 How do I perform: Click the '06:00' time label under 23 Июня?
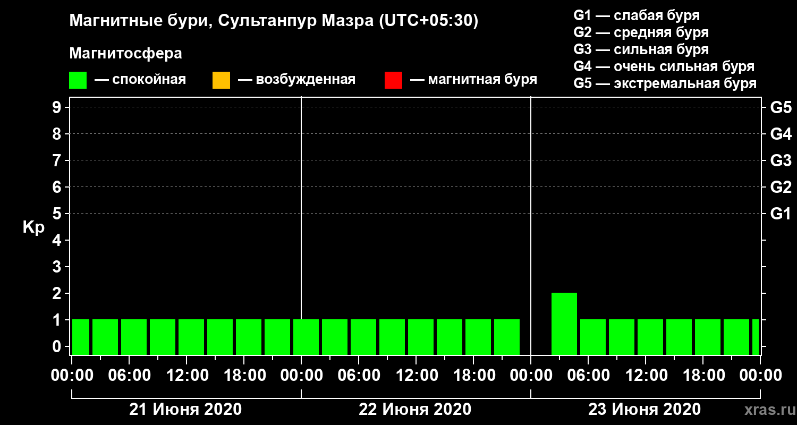pos(588,376)
